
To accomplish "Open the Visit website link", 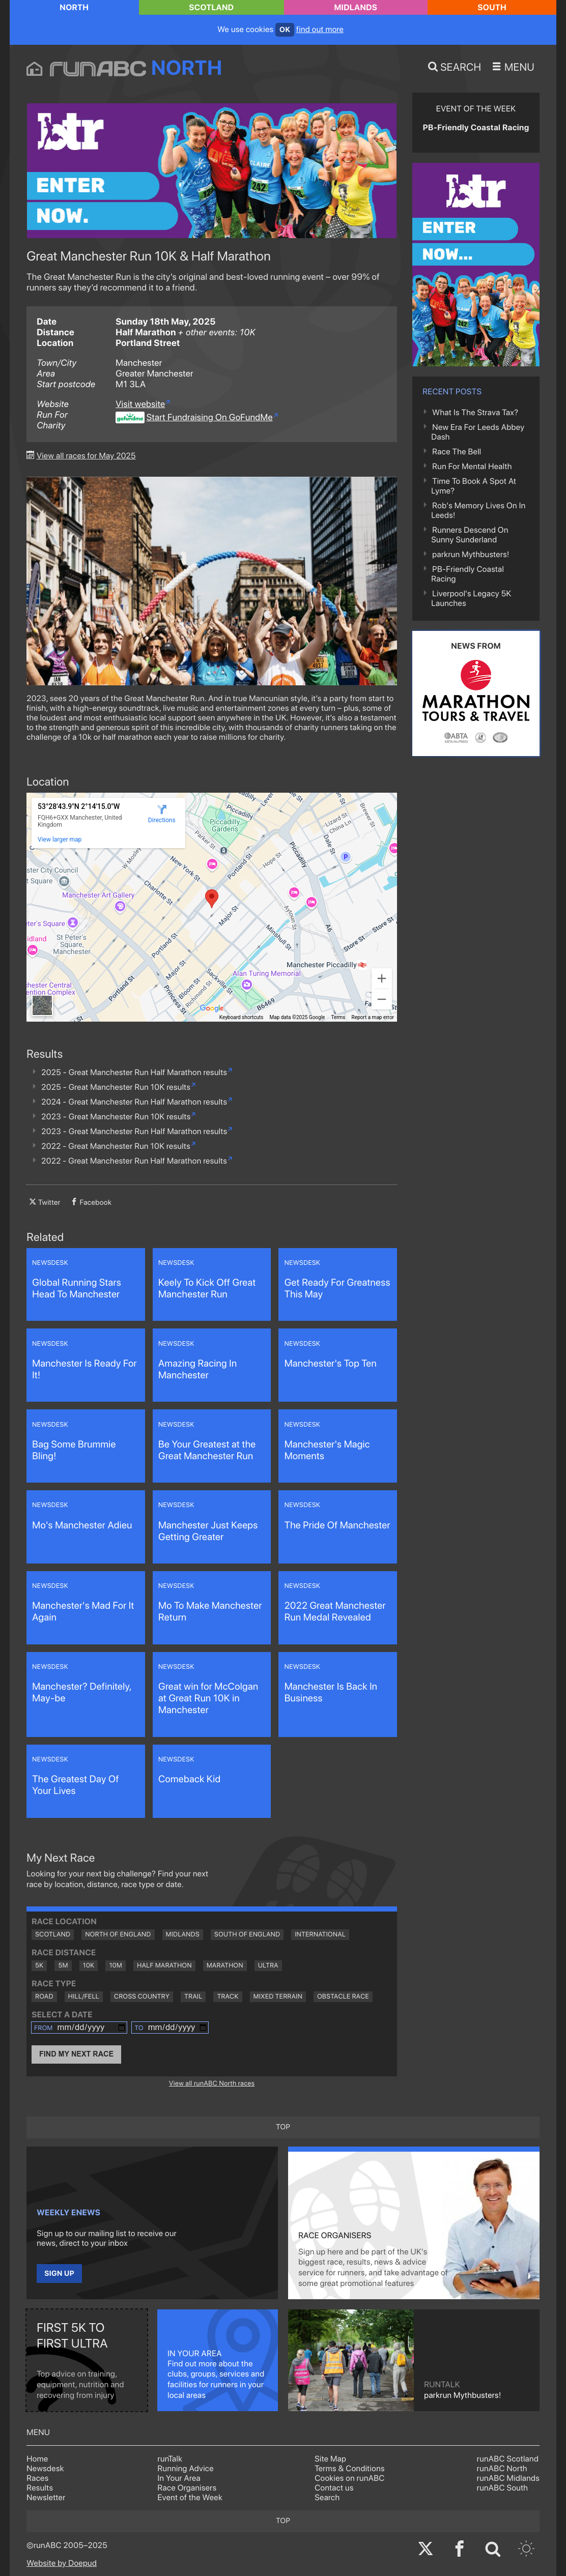I will click(140, 404).
